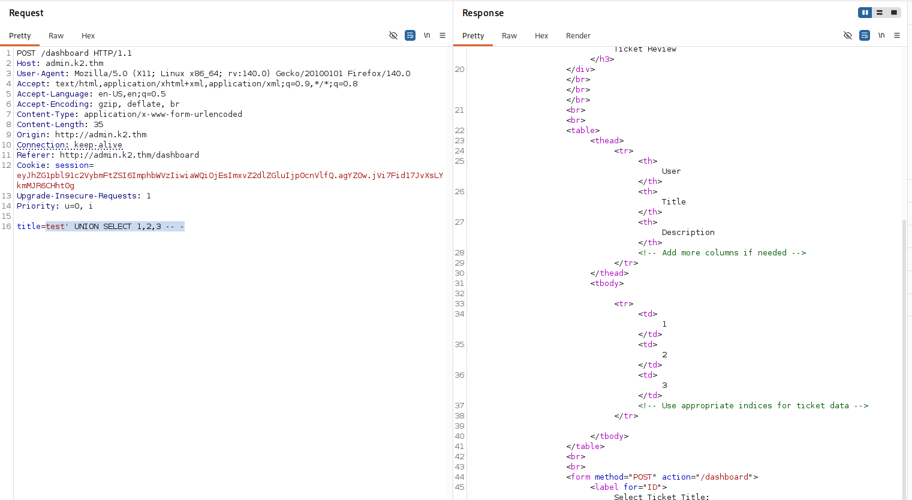Click the '<tbody>' opening tag in response

pos(607,283)
